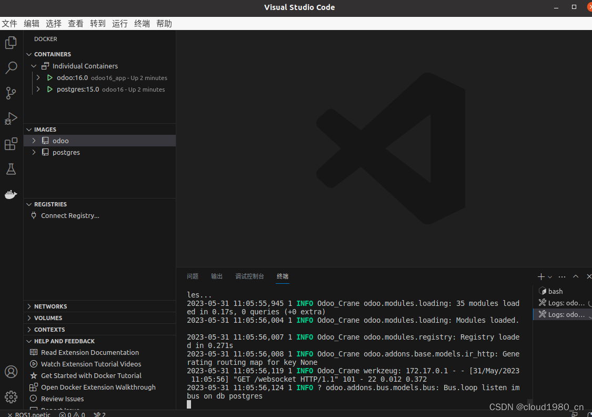Open Read Extension Documentation link
This screenshot has height=417, width=592.
89,352
